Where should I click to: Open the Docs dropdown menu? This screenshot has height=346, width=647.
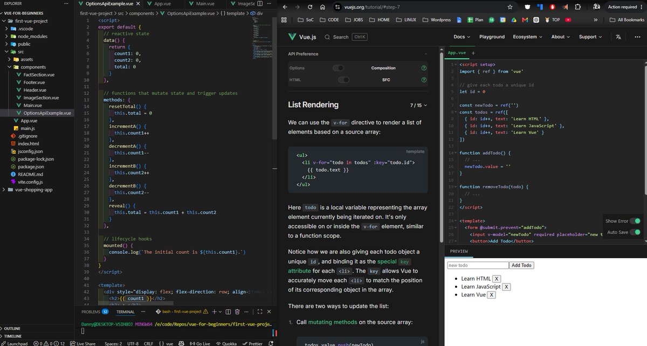[462, 37]
